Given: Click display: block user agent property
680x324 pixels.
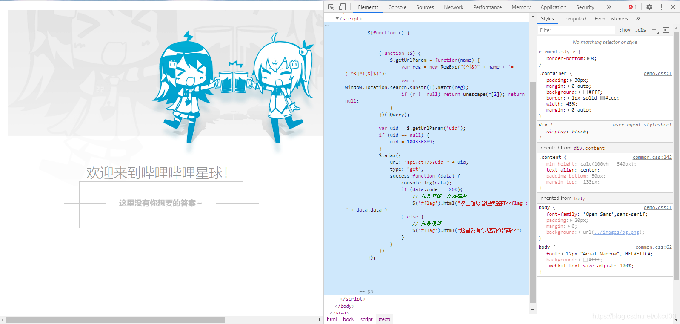Looking at the screenshot, I should [567, 132].
